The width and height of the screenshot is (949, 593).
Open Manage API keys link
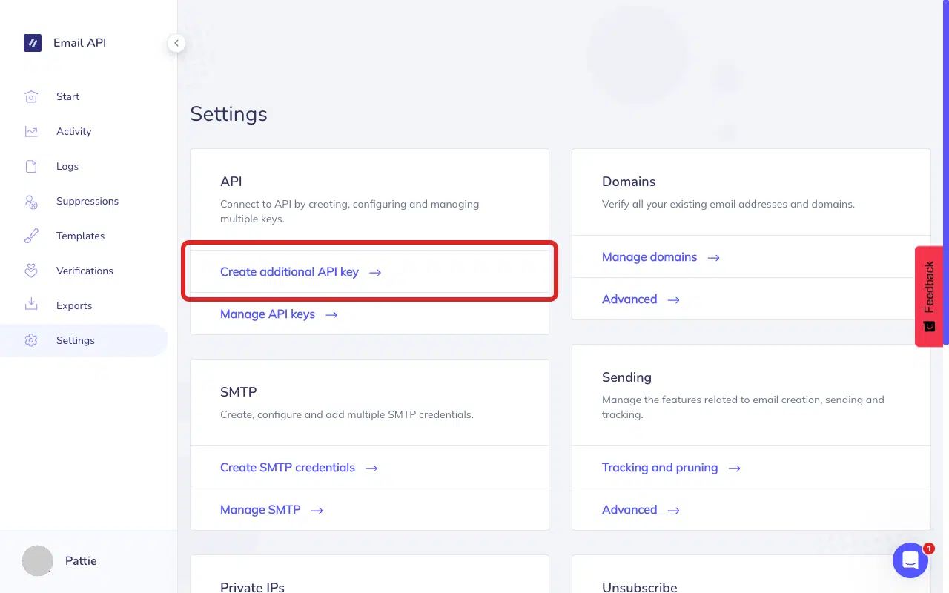268,314
